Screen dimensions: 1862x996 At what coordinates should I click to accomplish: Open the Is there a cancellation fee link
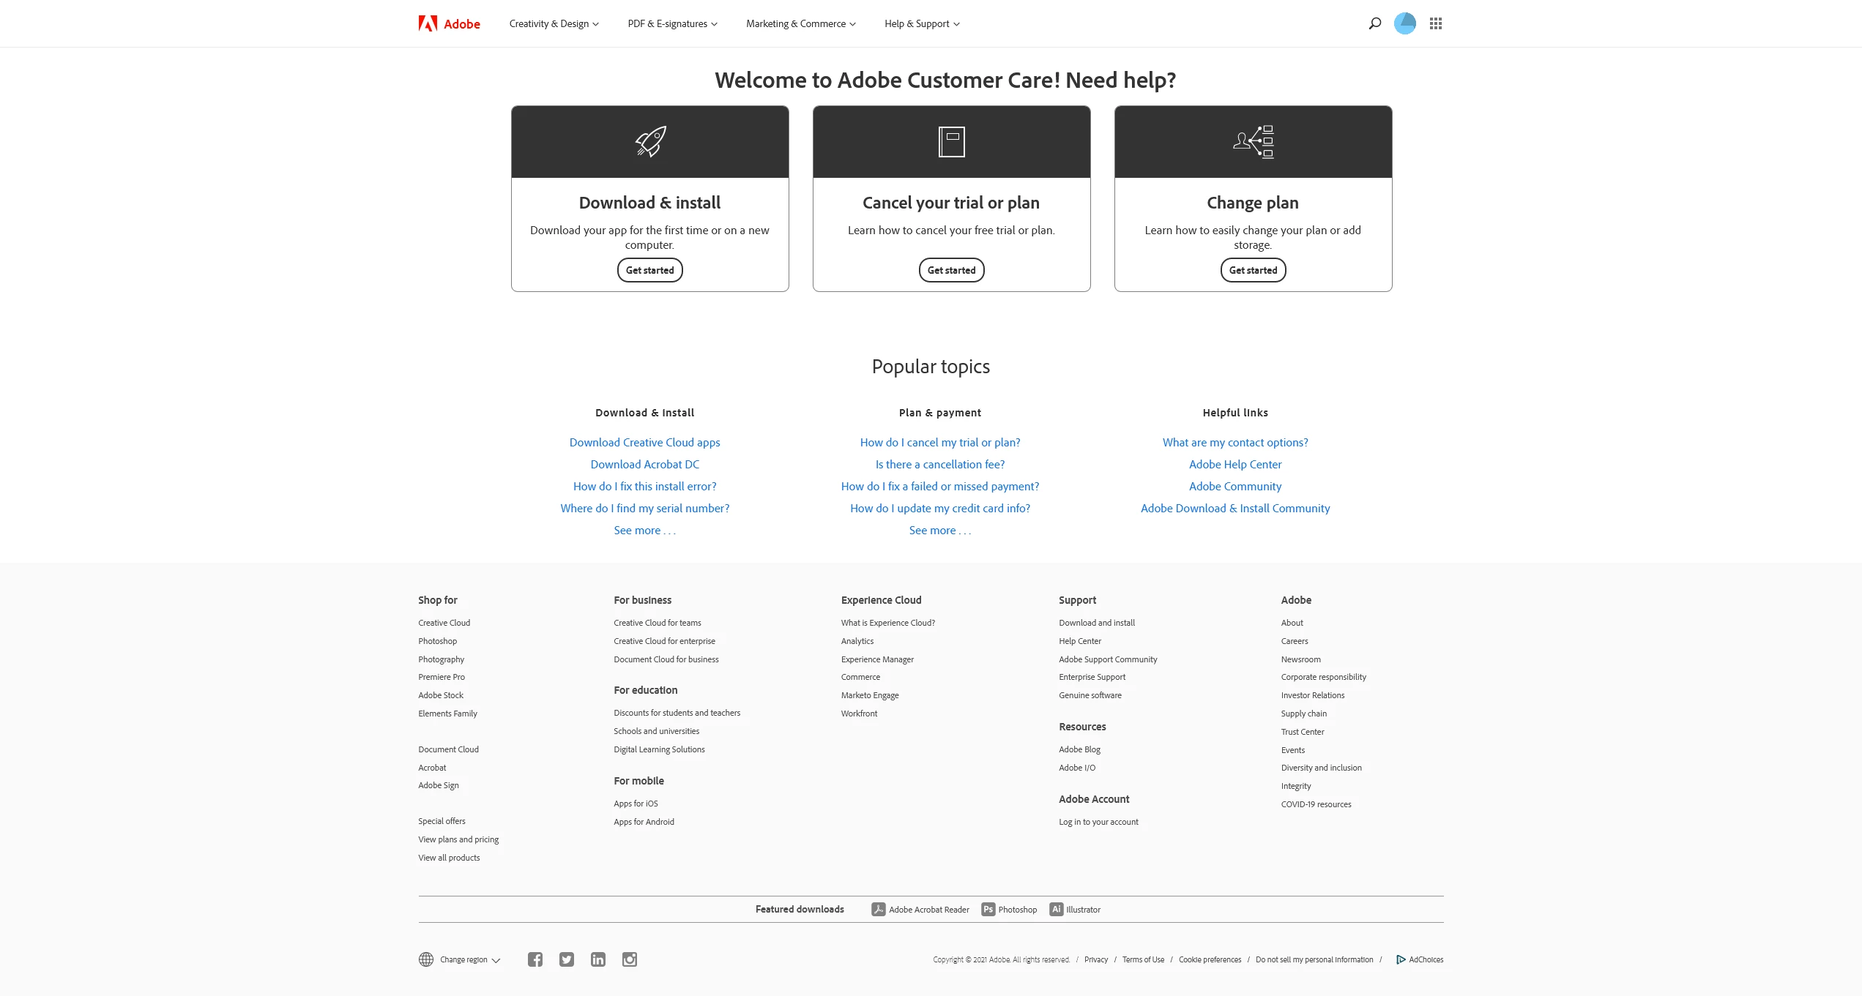[939, 464]
